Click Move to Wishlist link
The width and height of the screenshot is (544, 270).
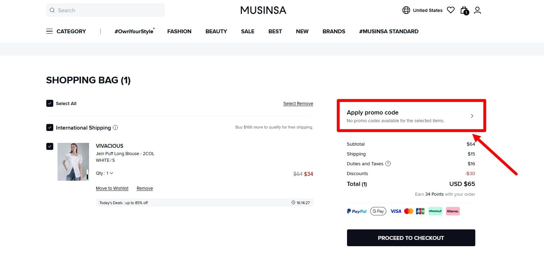tap(112, 188)
